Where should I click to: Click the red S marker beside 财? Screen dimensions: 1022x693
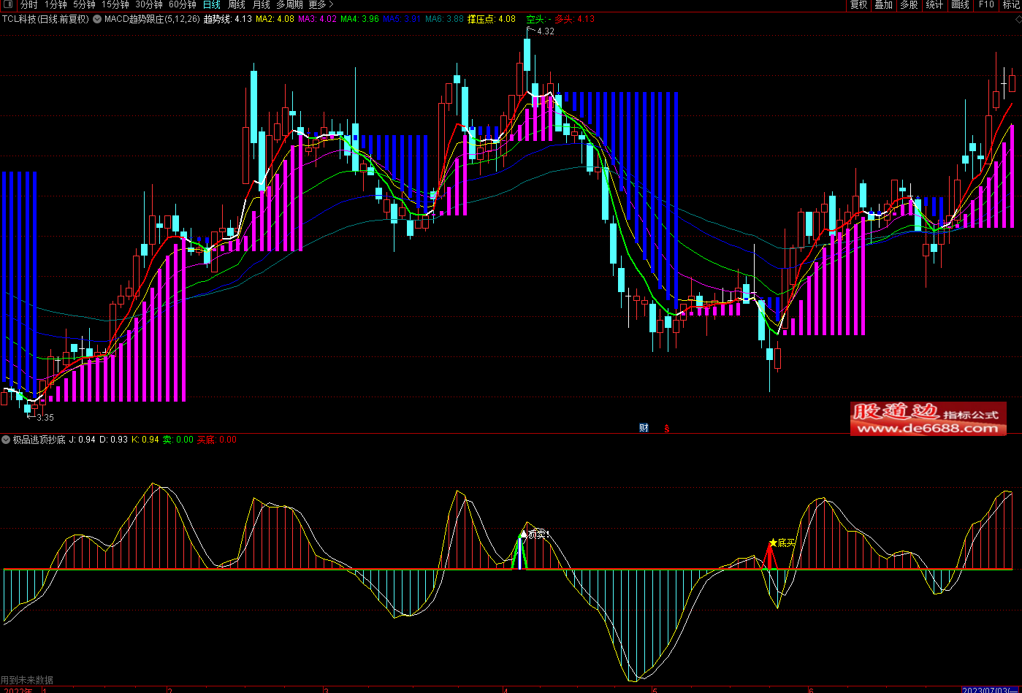click(666, 428)
